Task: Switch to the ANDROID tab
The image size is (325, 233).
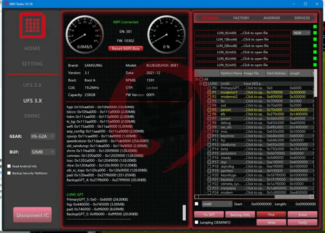Action: [271, 18]
